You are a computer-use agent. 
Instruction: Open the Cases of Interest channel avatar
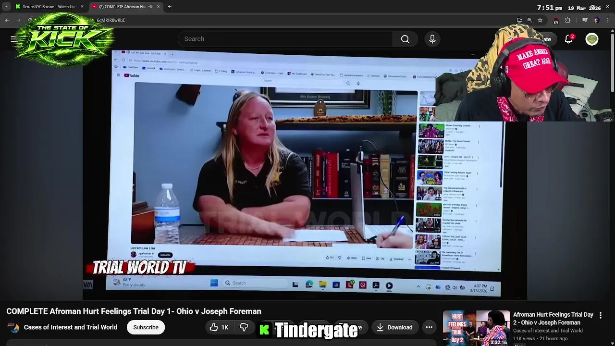[x=14, y=328]
